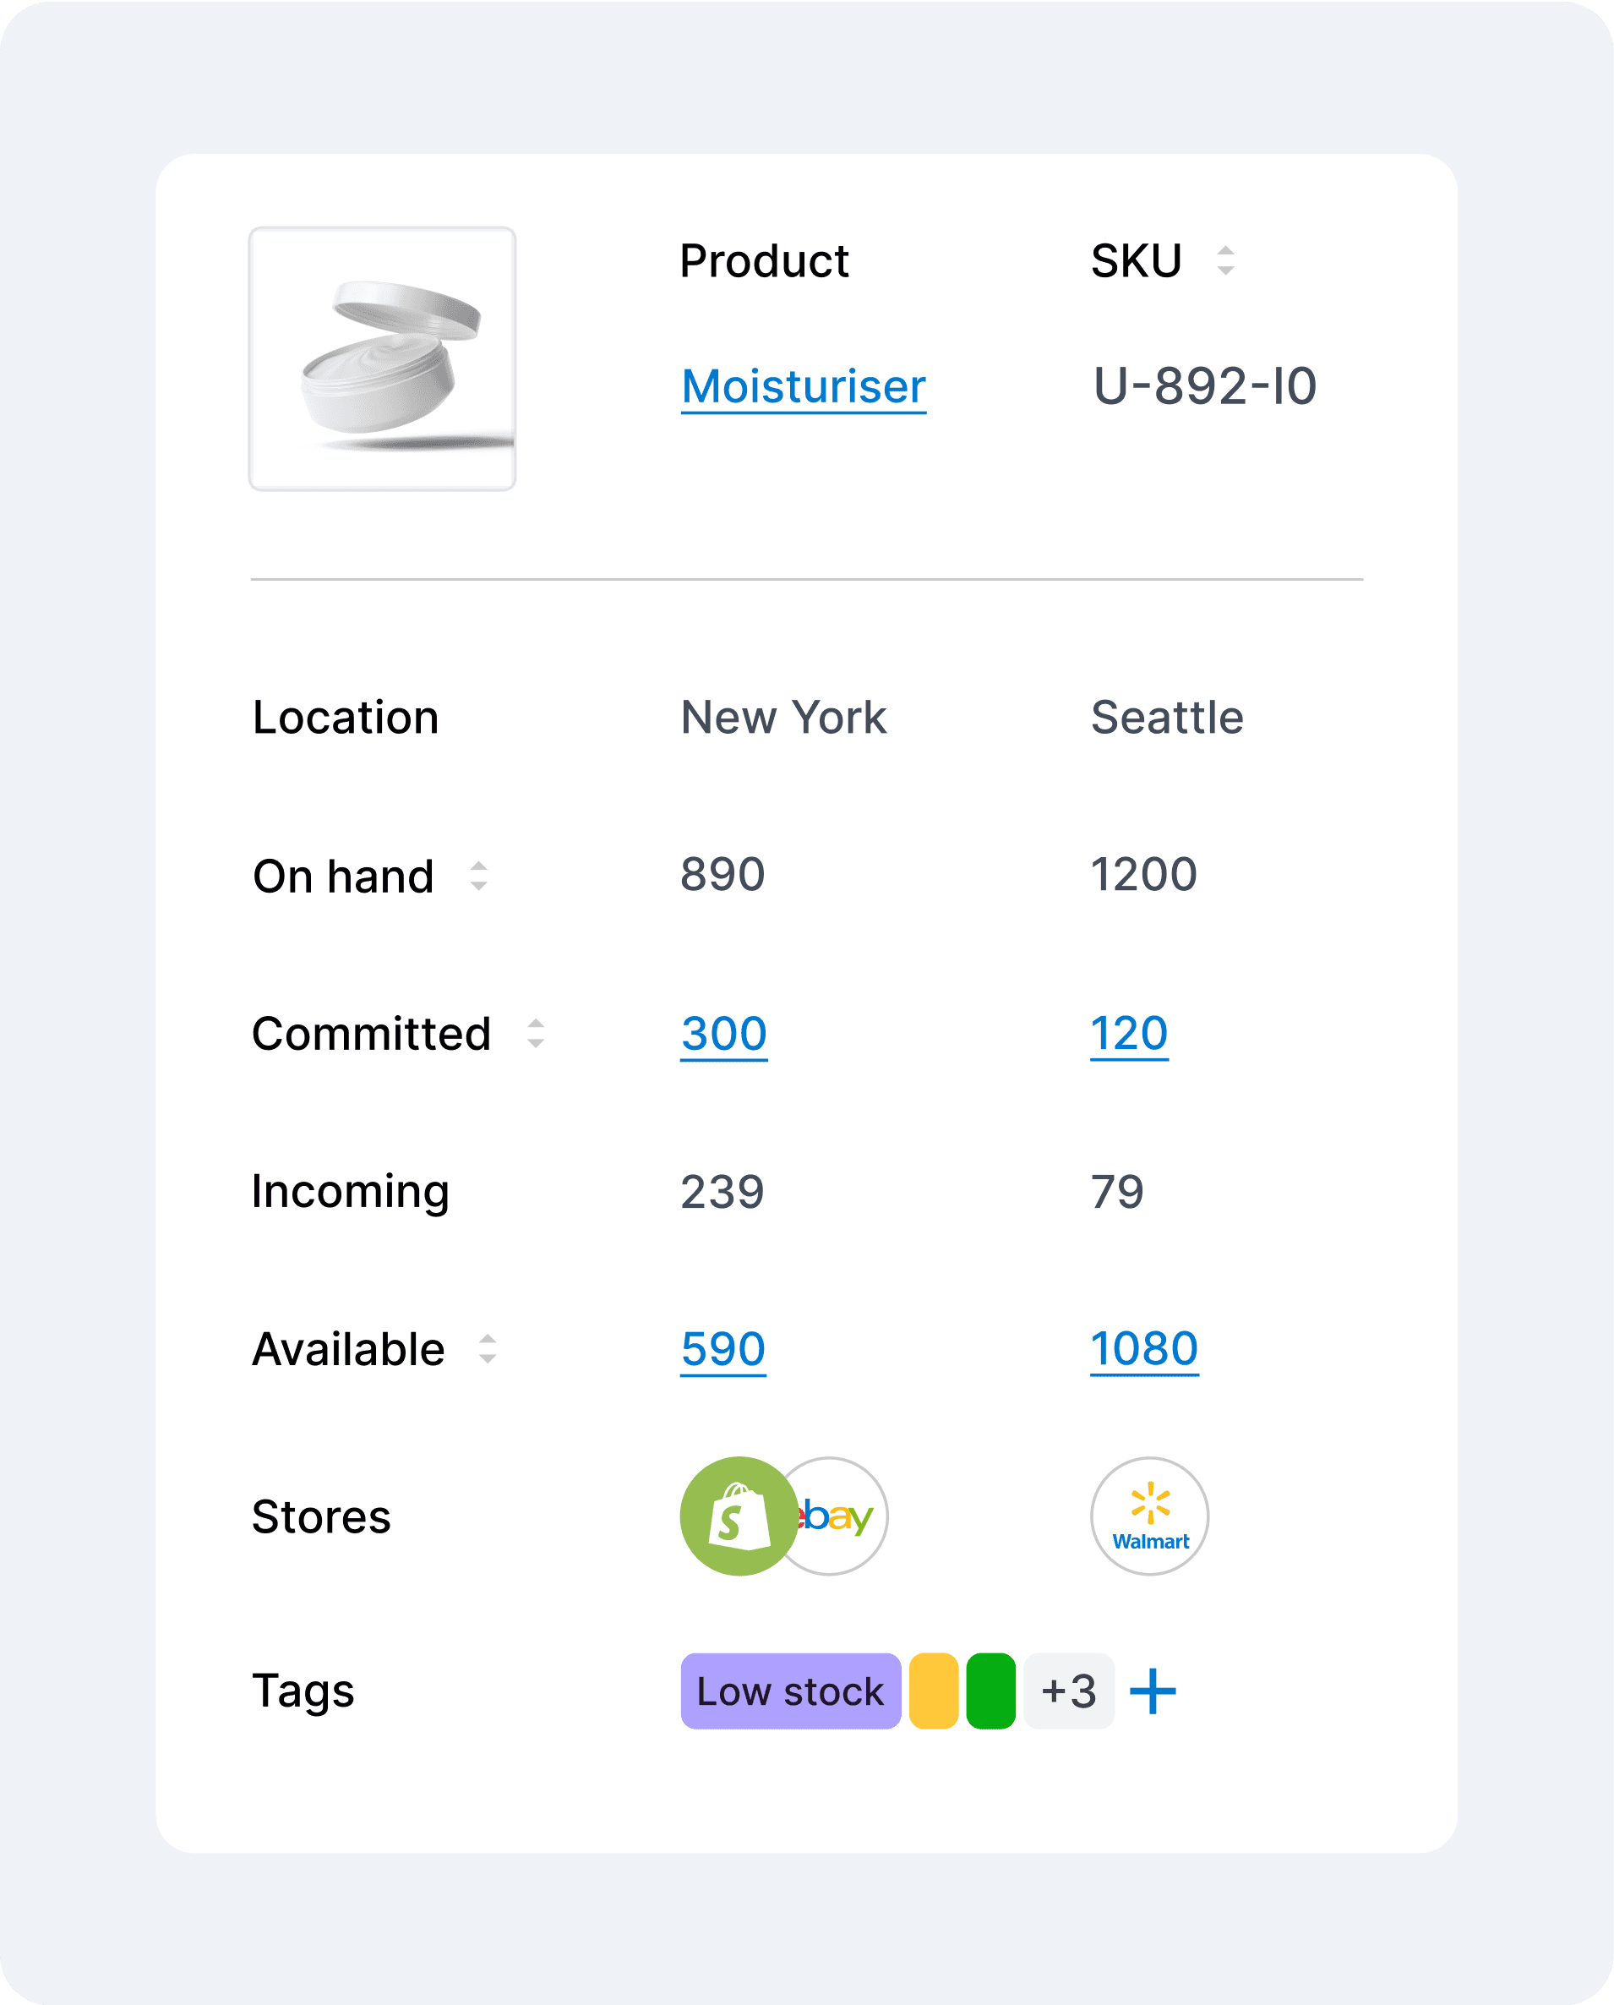Image resolution: width=1614 pixels, height=2005 pixels.
Task: Open Seattle available 1080 link
Action: coord(1143,1348)
